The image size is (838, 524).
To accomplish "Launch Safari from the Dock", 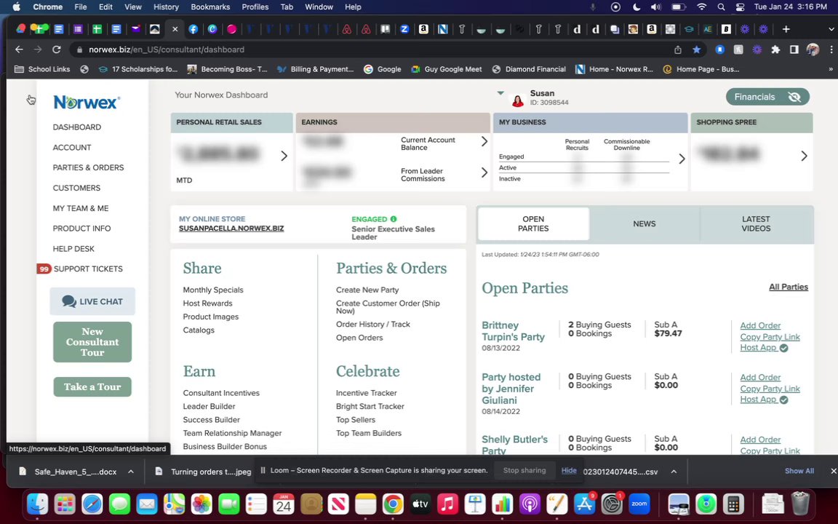I will click(x=92, y=504).
